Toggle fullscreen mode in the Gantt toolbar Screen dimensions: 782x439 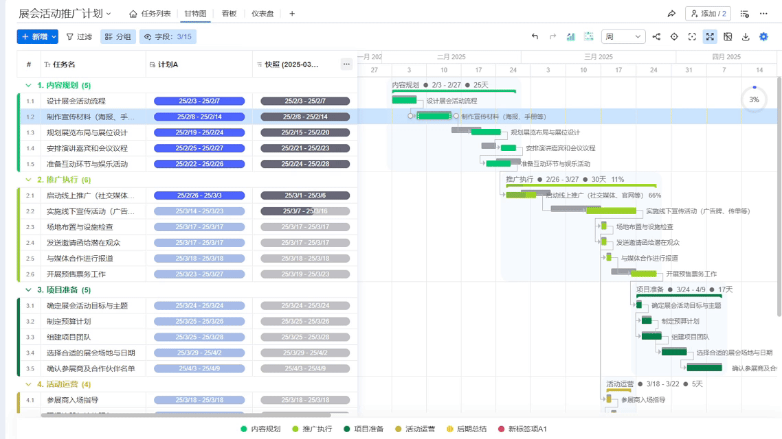click(710, 37)
